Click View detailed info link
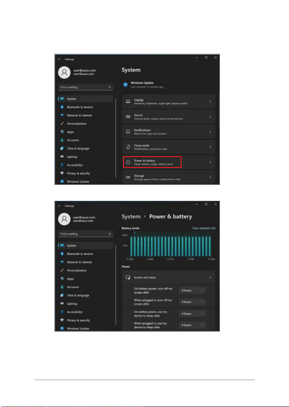Screen dimensions: 289x407 204,228
